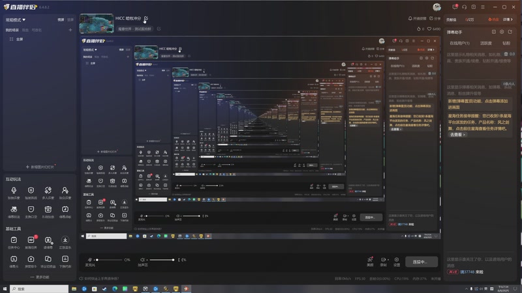Open the Windows Start menu
Screen dimensions: 522x293
(5, 289)
